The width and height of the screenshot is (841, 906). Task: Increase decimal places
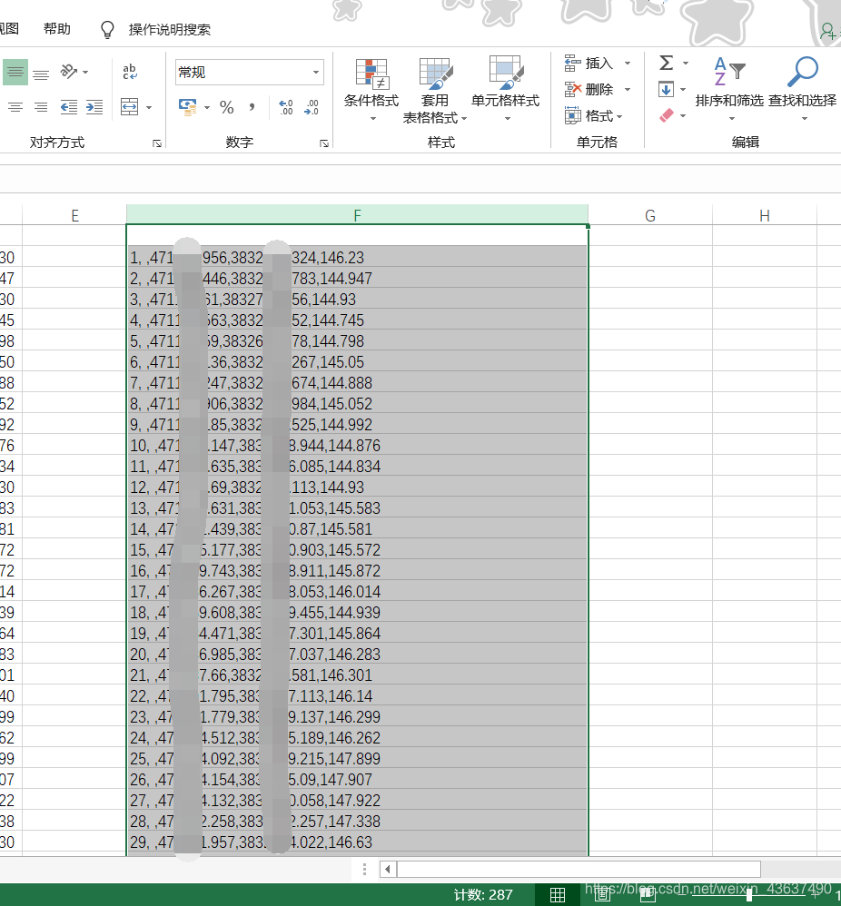pyautogui.click(x=285, y=107)
